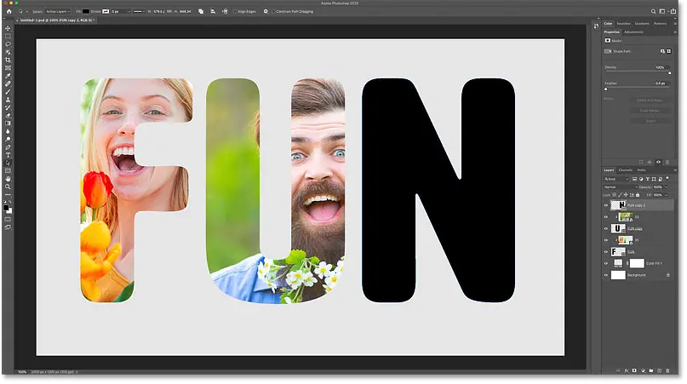
Task: Switch to the Gradients tab
Action: [x=643, y=24]
